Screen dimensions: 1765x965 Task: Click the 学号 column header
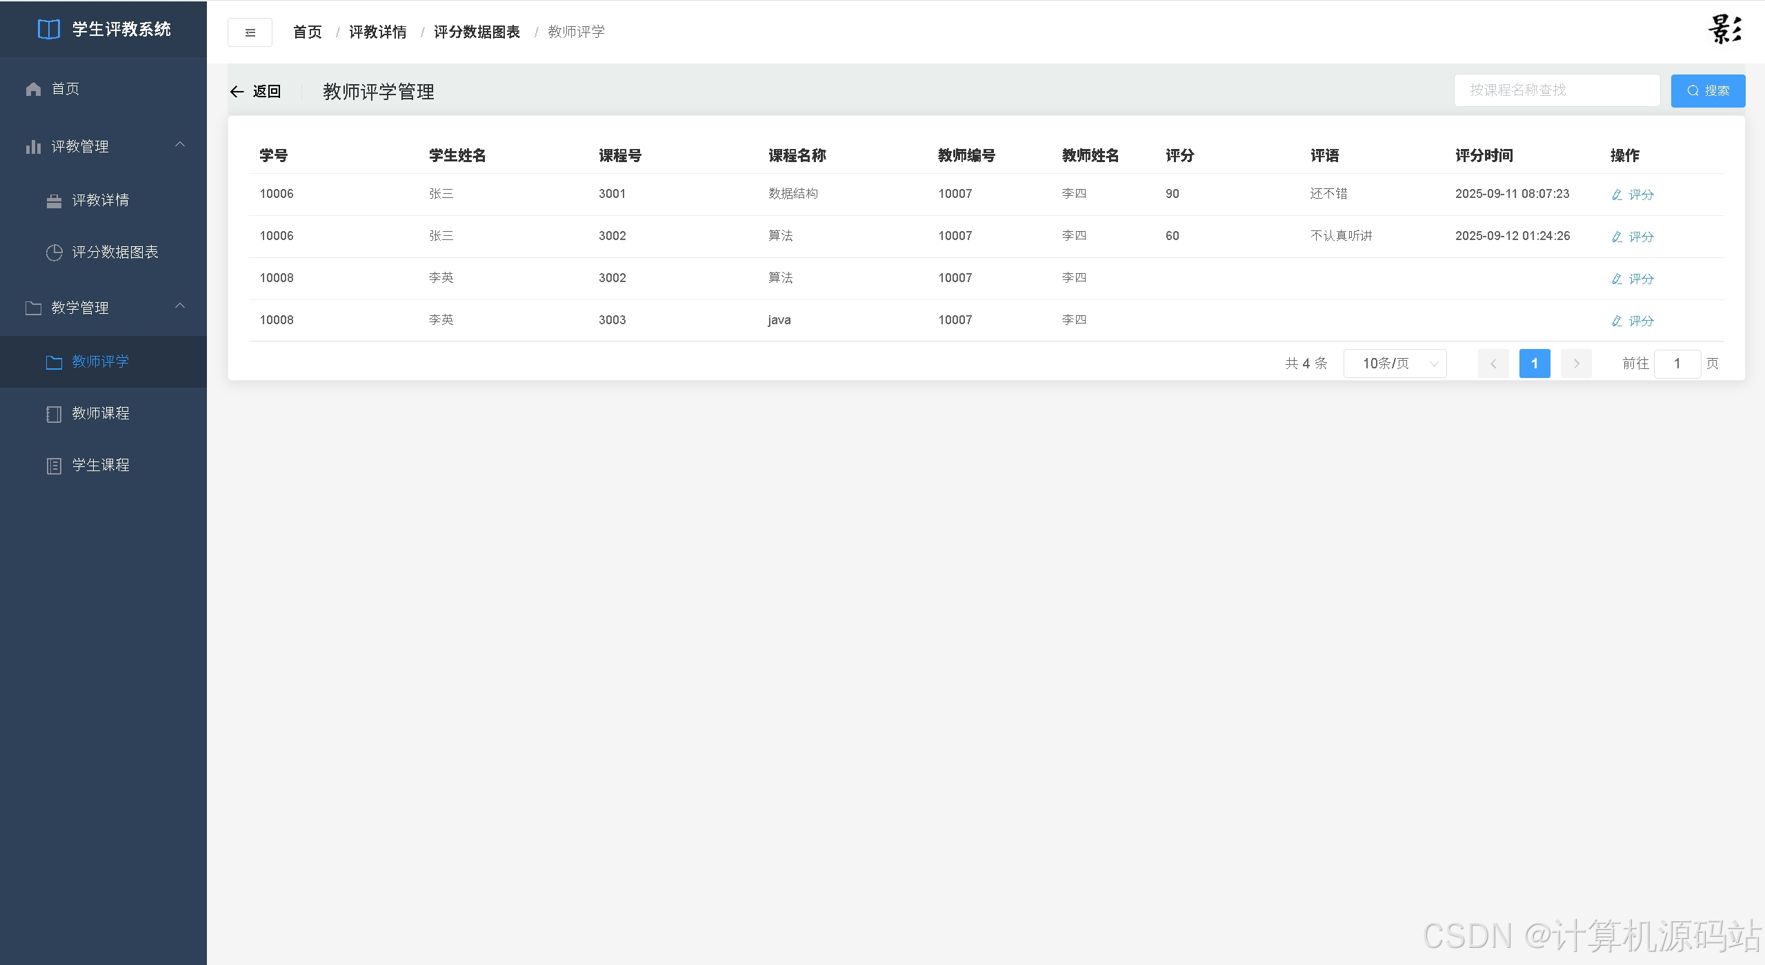pos(274,156)
